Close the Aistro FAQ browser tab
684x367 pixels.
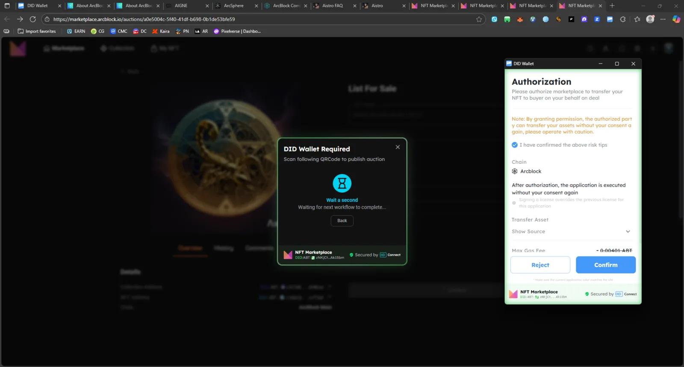pyautogui.click(x=355, y=6)
